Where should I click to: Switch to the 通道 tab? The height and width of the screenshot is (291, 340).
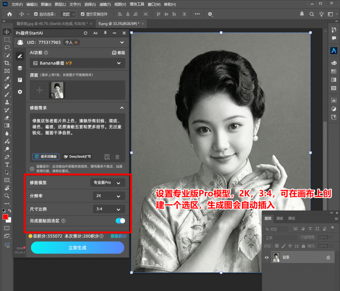(280, 218)
